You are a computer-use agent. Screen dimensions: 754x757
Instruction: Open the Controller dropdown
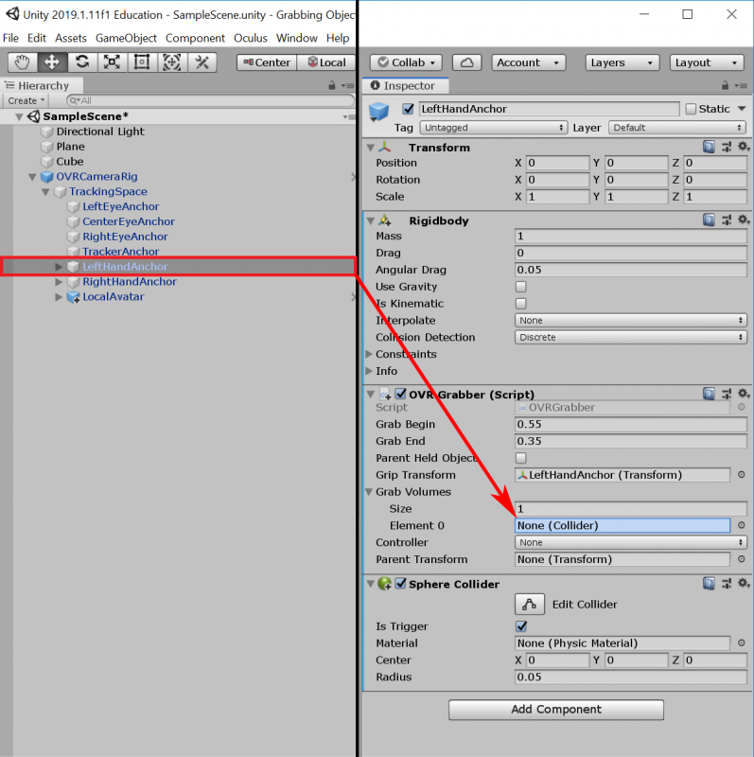[x=630, y=542]
